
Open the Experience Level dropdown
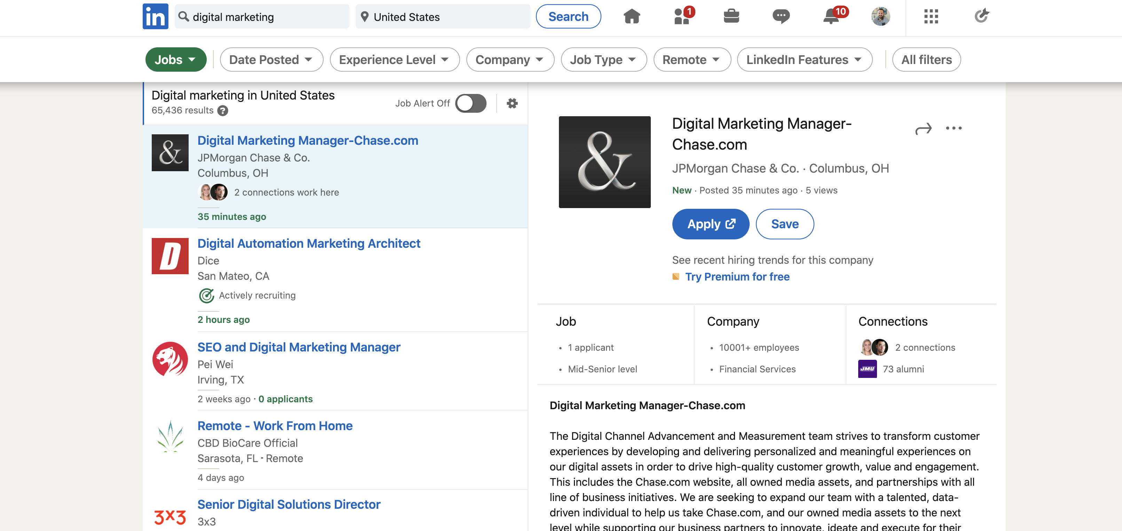pos(394,59)
